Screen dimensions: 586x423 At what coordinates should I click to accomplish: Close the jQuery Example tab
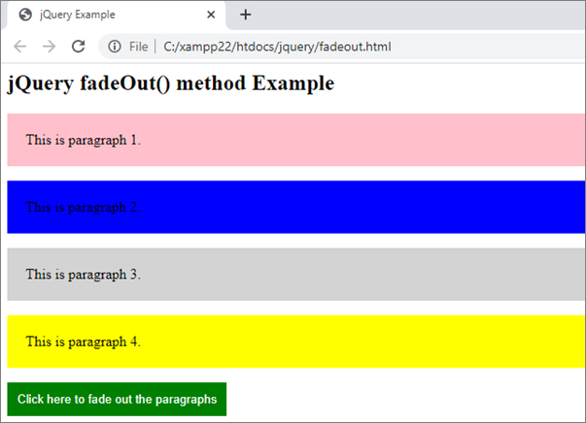[211, 15]
